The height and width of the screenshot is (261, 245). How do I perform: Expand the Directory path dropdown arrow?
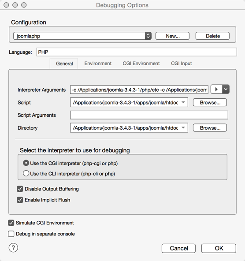pos(183,128)
